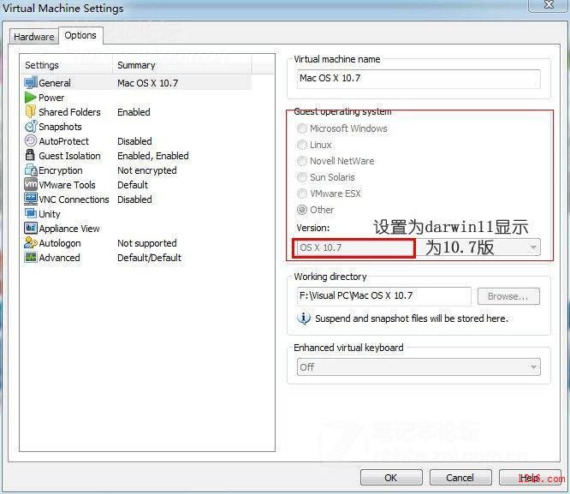Expand the Enhanced virtual keyboard dropdown

[x=419, y=367]
